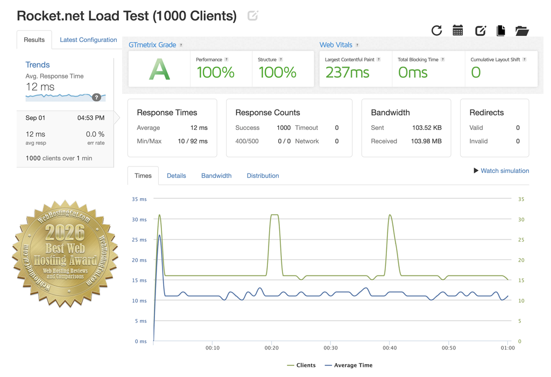551x377 pixels.
Task: Open the Distribution tab
Action: tap(263, 176)
